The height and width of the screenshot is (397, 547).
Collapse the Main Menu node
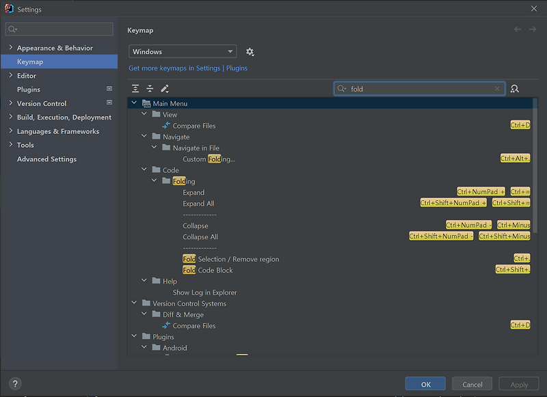click(134, 102)
